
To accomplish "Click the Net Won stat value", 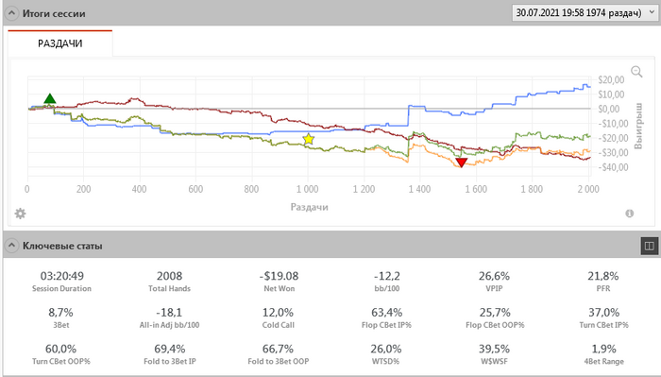I will (279, 276).
